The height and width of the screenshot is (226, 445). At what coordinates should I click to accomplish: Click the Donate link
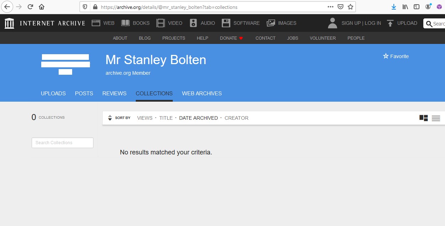pos(231,38)
